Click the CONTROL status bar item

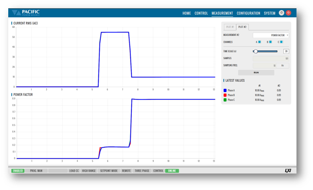[158, 171]
